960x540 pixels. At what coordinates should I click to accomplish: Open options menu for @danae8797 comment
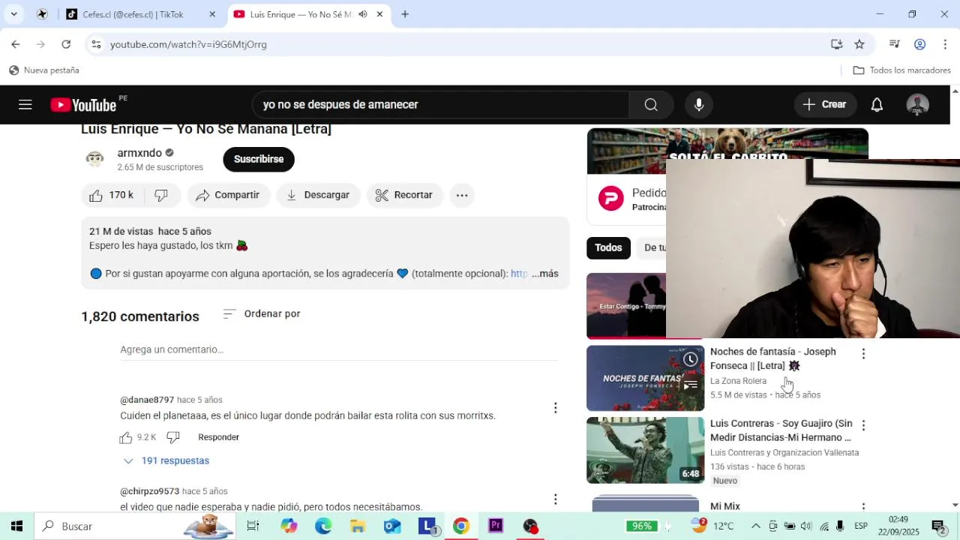[x=555, y=408]
